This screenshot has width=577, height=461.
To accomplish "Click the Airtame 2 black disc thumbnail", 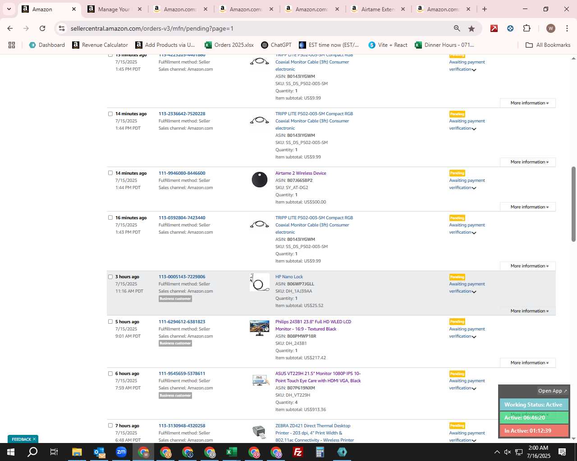I will click(260, 180).
